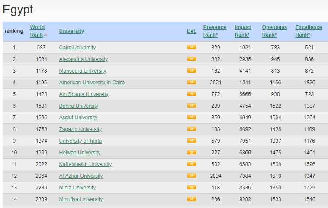328x208 pixels.
Task: Open the Assiut University link
Action: tap(78, 118)
